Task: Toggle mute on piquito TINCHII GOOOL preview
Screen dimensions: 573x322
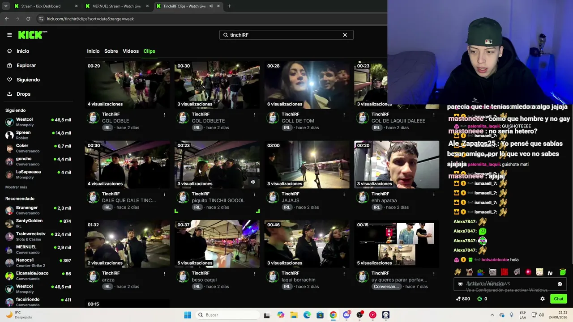Action: pos(253,182)
